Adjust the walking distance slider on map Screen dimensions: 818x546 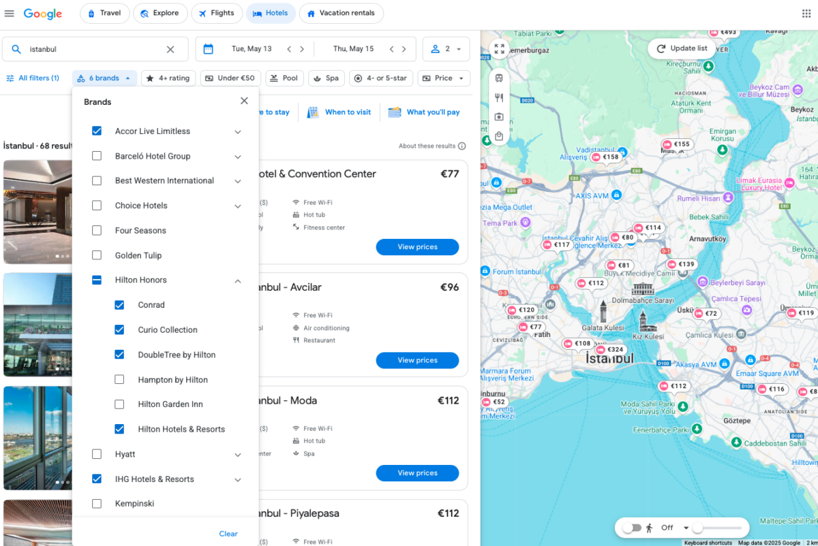point(717,528)
